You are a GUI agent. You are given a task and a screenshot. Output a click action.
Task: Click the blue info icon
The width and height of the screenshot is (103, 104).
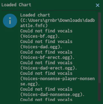(10, 21)
